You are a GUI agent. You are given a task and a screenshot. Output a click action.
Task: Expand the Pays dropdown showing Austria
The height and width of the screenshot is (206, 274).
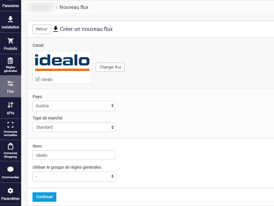click(x=74, y=106)
